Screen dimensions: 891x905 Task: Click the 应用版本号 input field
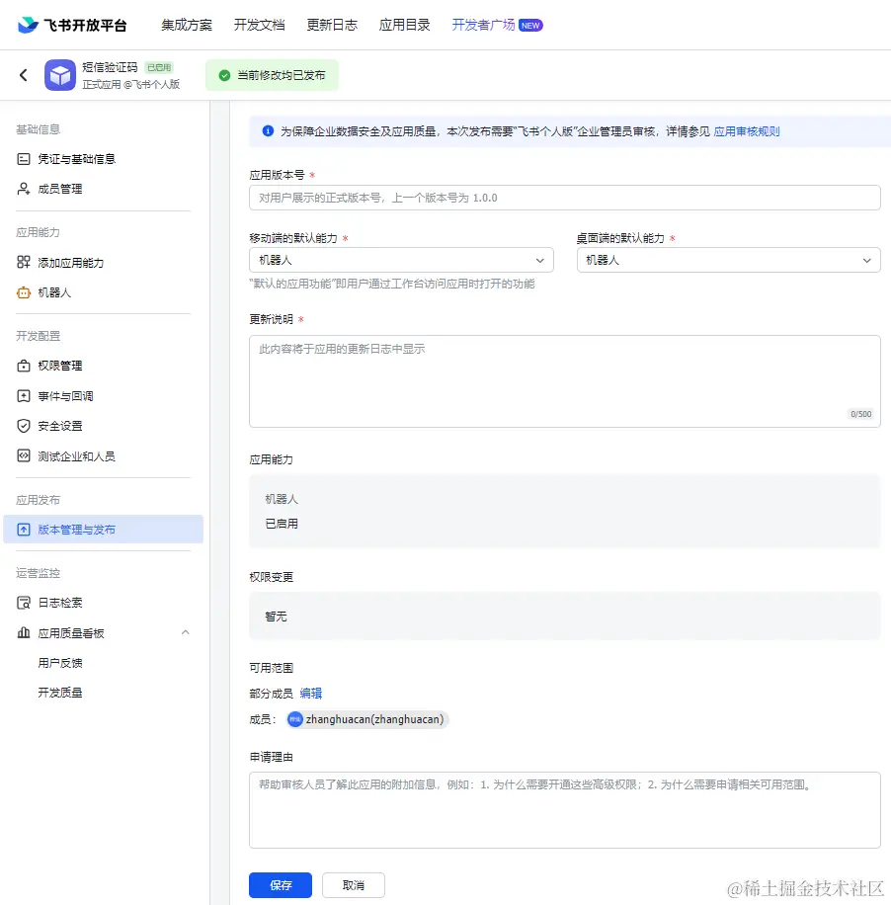(x=564, y=198)
